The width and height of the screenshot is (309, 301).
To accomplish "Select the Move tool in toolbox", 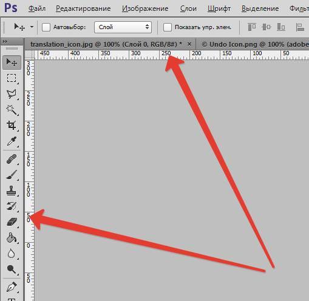I will point(12,62).
